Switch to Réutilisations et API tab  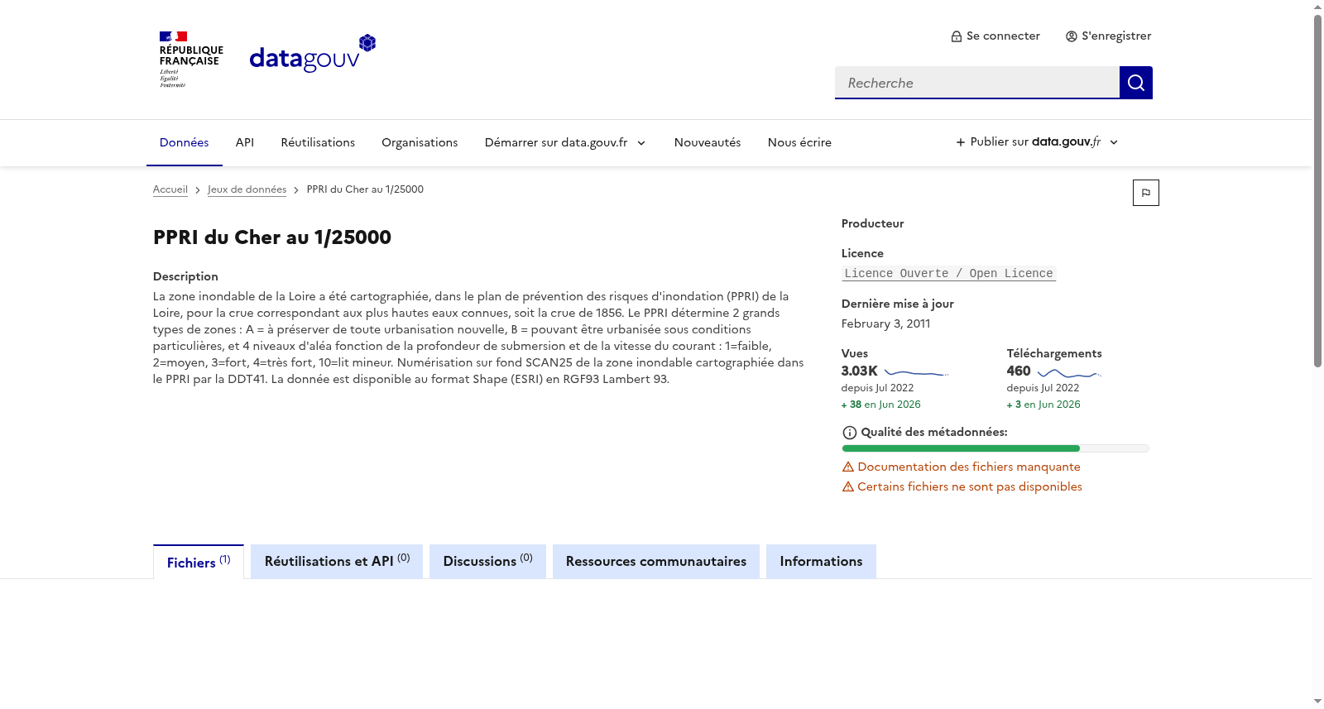[337, 561]
